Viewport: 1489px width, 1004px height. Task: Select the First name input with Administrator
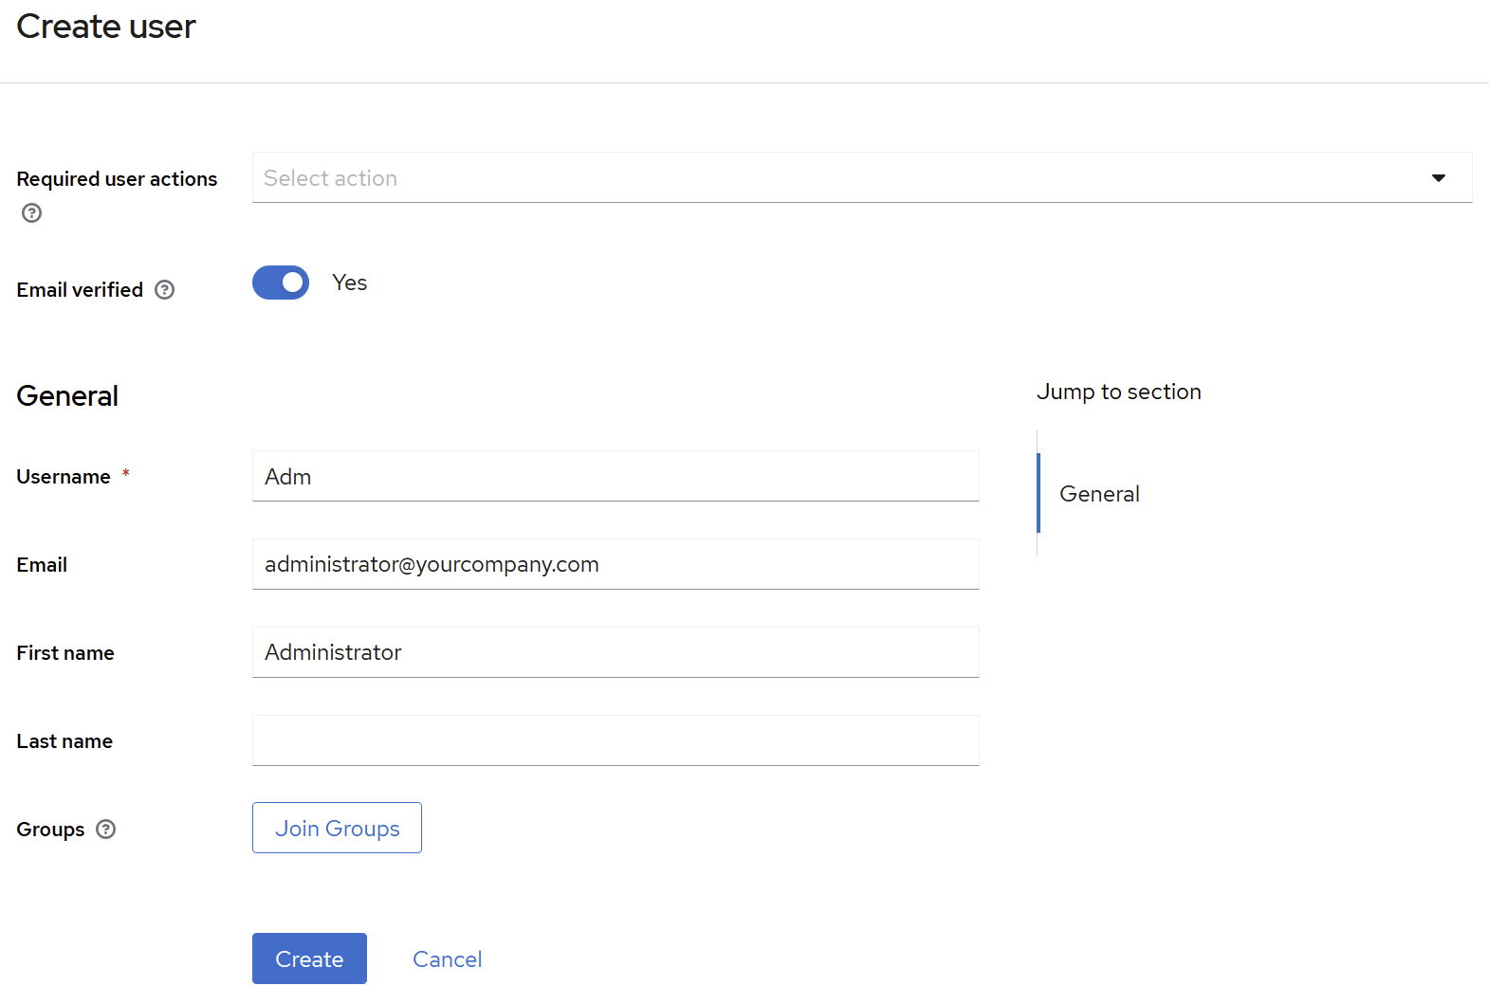coord(615,653)
